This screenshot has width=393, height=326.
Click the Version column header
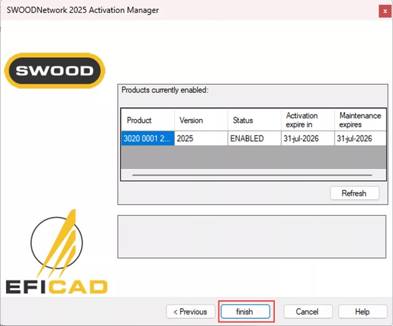201,120
